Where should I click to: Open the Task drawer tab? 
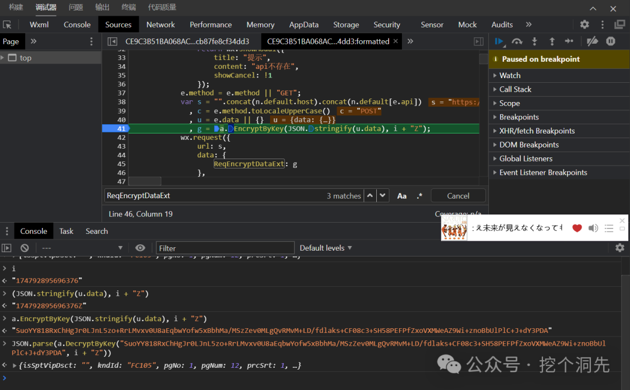[x=66, y=231]
